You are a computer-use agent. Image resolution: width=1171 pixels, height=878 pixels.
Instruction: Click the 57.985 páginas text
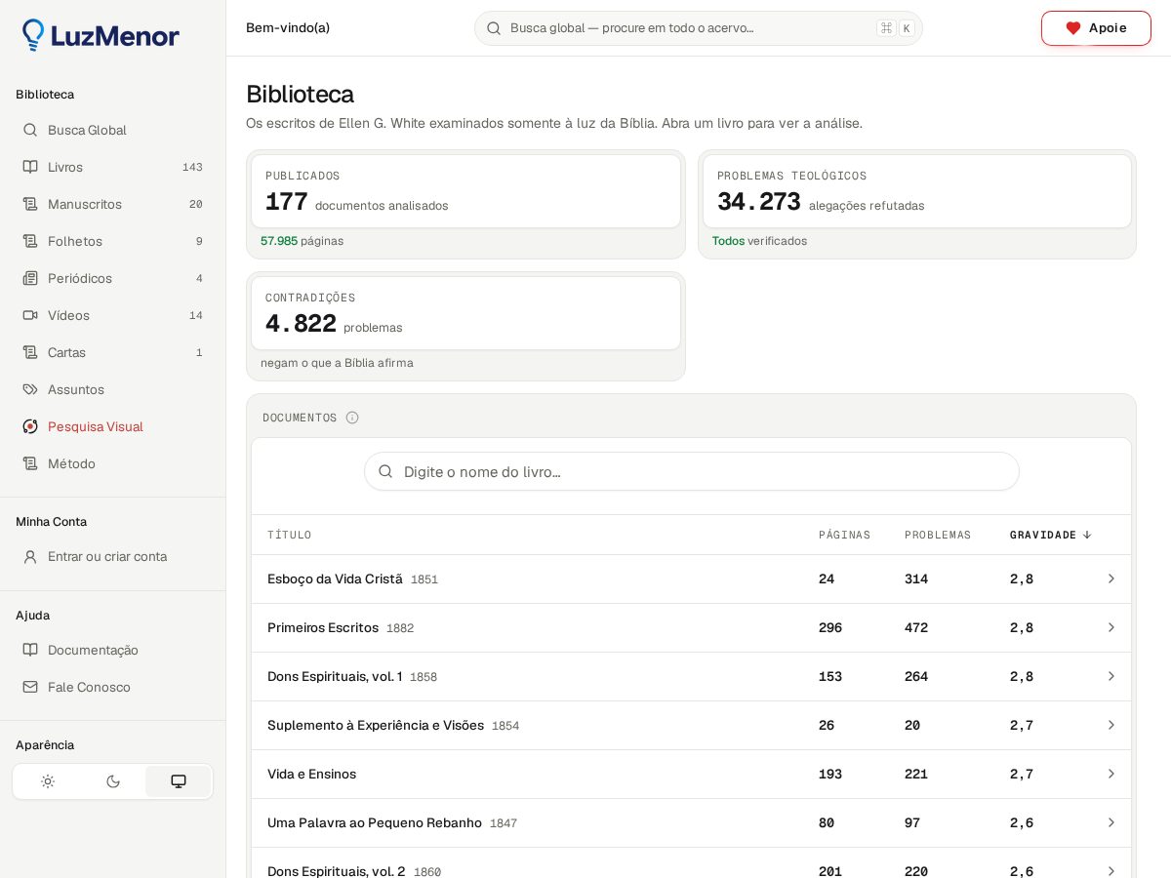[x=302, y=241]
